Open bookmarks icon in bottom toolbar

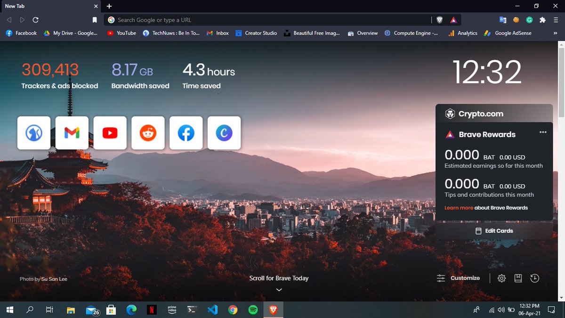518,278
